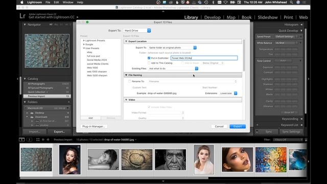Switch to the Print module
This screenshot has width=327, height=184.
[x=288, y=17]
